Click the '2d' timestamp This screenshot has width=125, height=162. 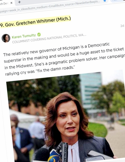click(122, 26)
